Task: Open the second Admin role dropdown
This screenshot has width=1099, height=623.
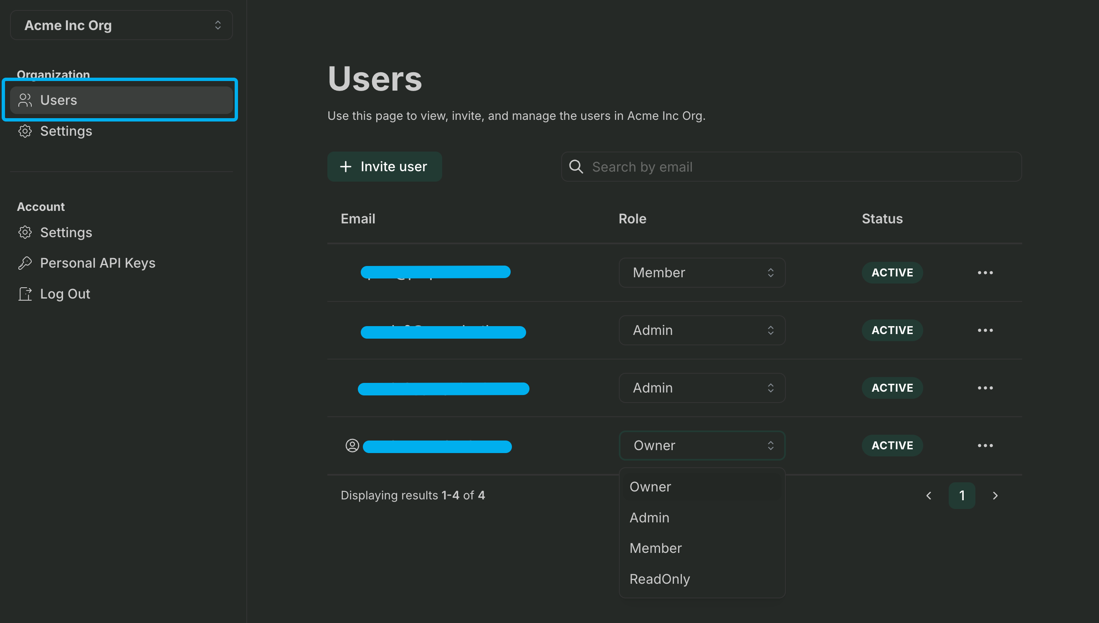Action: (x=701, y=387)
